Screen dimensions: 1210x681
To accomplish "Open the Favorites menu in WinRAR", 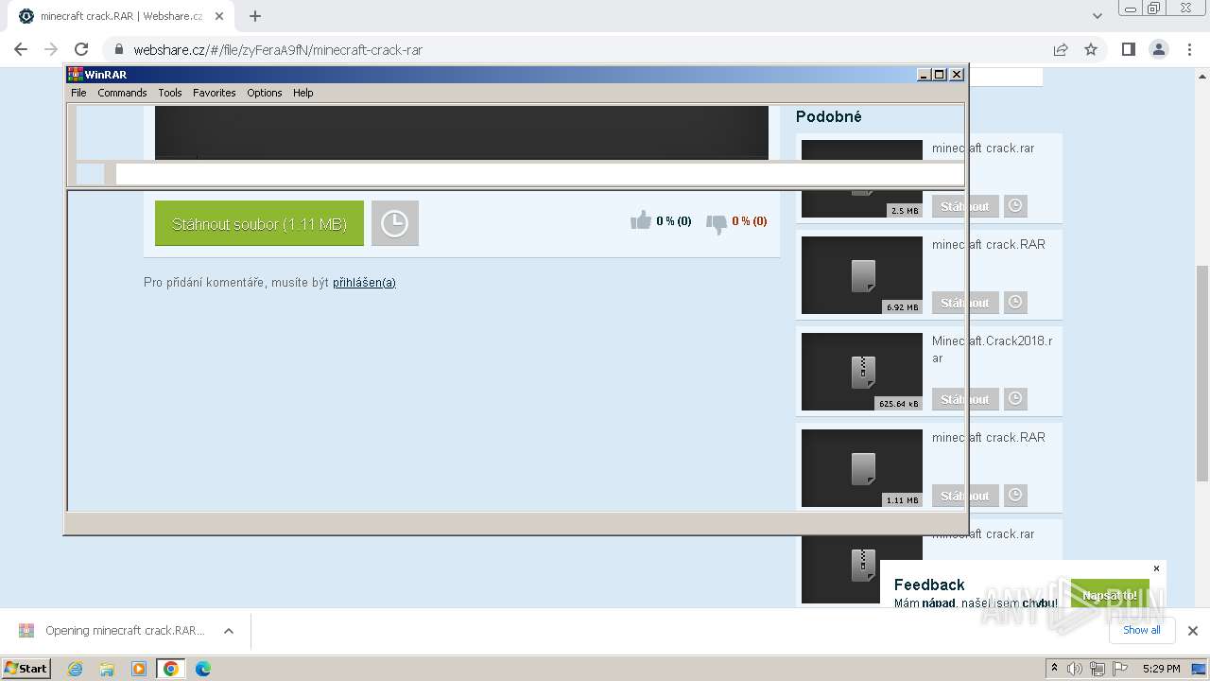I will coord(215,93).
